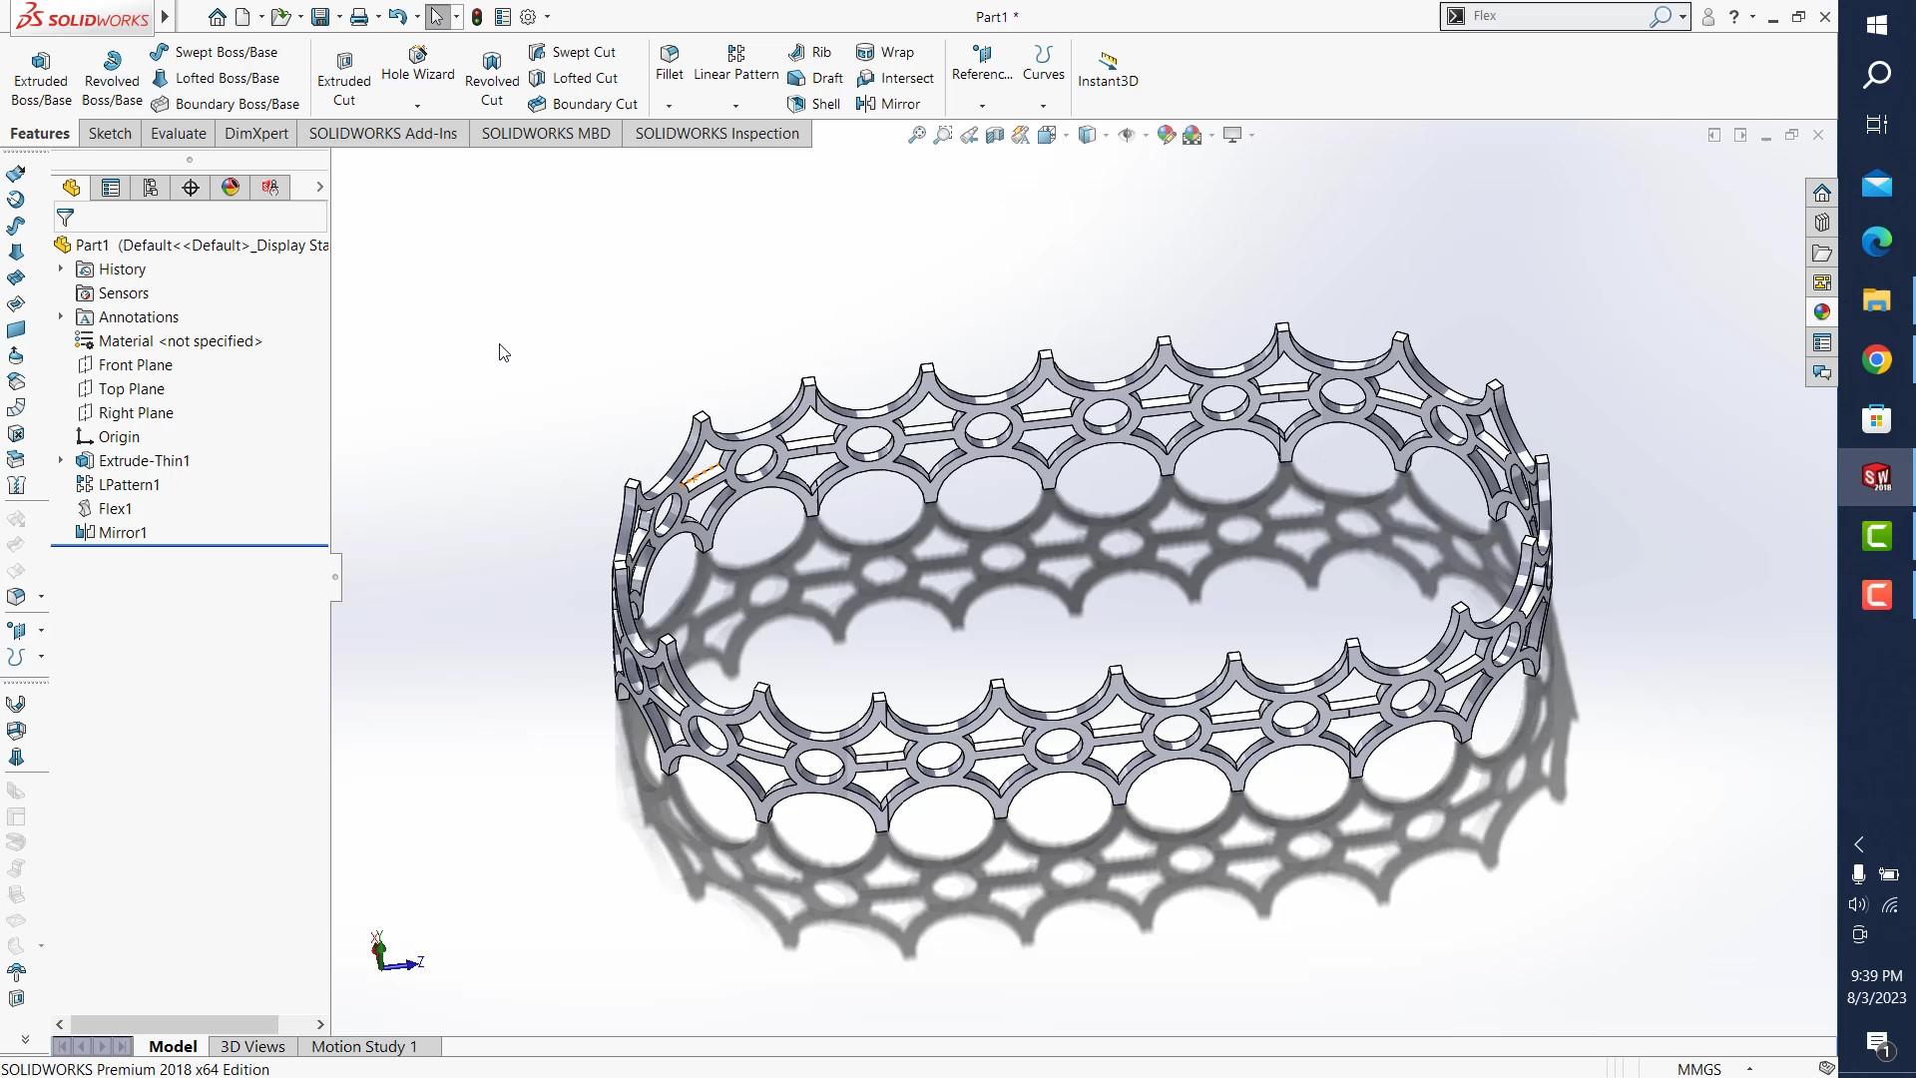This screenshot has height=1078, width=1916.
Task: Open the Linear Pattern dropdown arrow
Action: tap(735, 106)
